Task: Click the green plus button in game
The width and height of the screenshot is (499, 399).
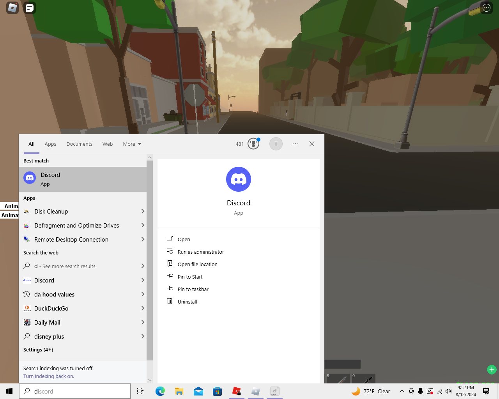Action: coord(492,369)
